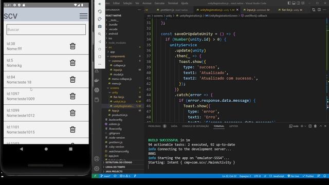
Task: Expand the android folder
Action: 113,33
